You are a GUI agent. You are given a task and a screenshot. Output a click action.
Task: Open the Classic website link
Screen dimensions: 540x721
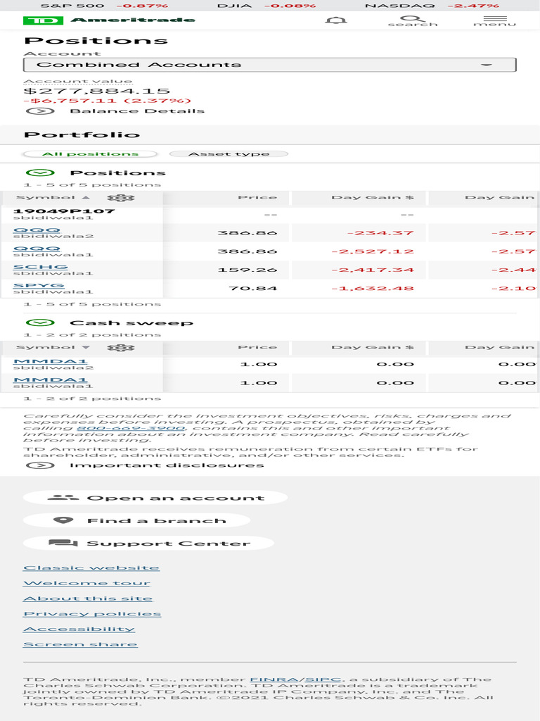tap(91, 568)
